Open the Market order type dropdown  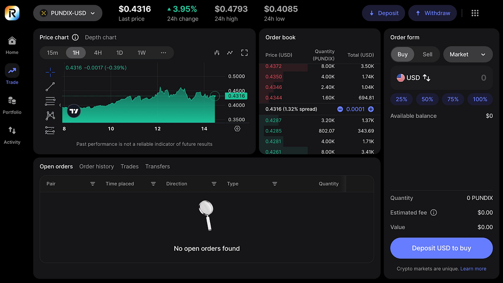coord(468,54)
